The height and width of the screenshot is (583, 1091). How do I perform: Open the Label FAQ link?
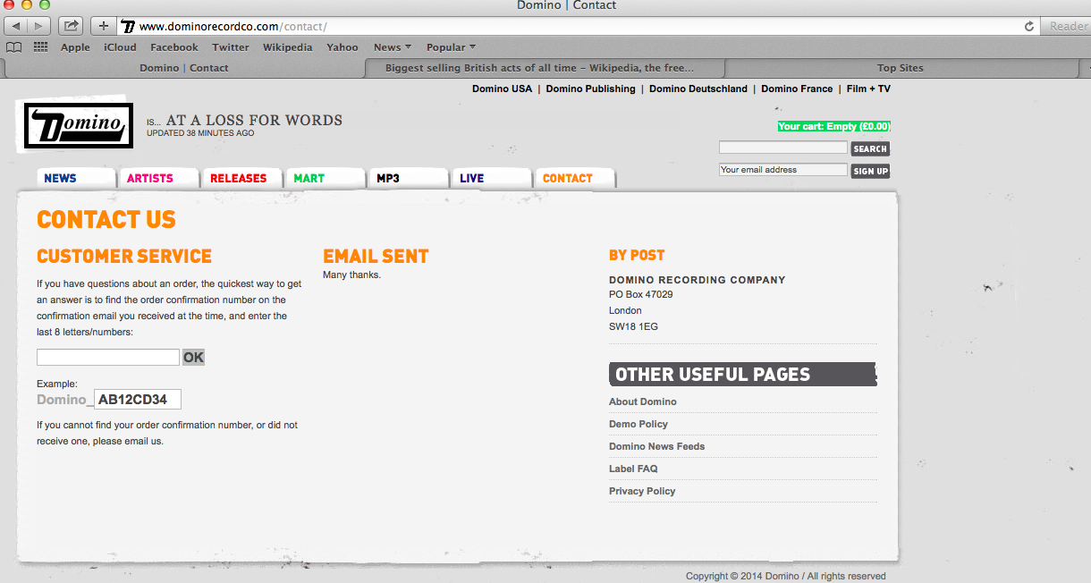pyautogui.click(x=633, y=469)
